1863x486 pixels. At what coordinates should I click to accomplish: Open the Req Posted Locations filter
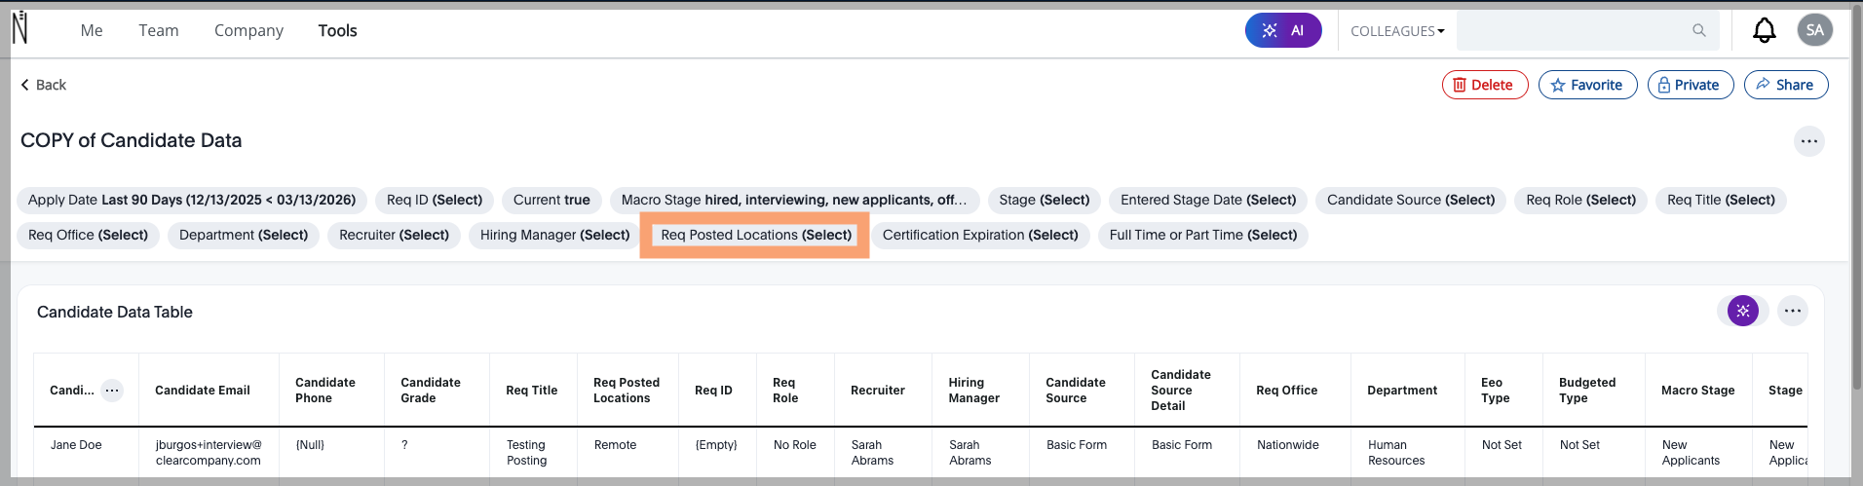(755, 235)
